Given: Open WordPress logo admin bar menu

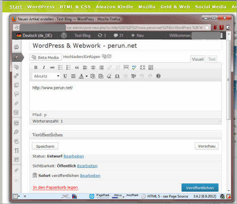Looking at the screenshot, I should [64, 35].
